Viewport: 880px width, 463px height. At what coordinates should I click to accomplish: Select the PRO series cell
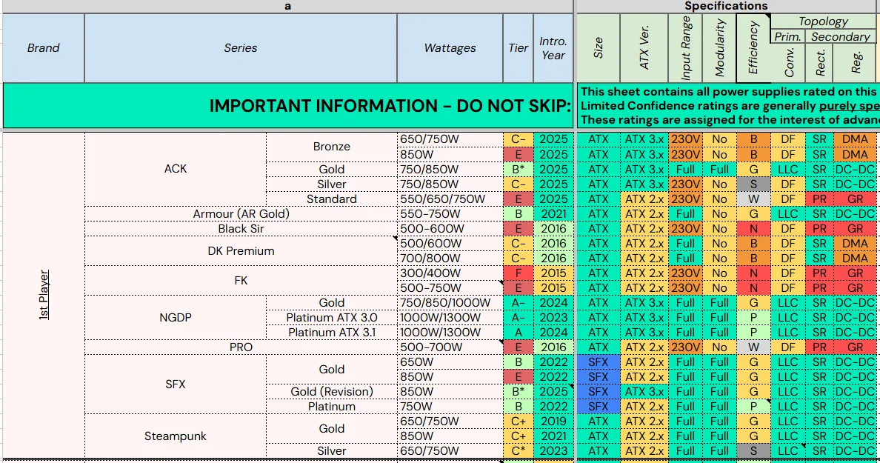point(241,347)
